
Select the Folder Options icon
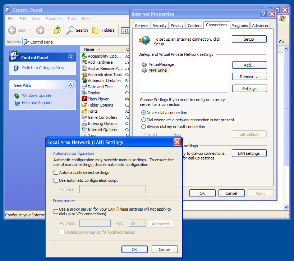click(84, 105)
